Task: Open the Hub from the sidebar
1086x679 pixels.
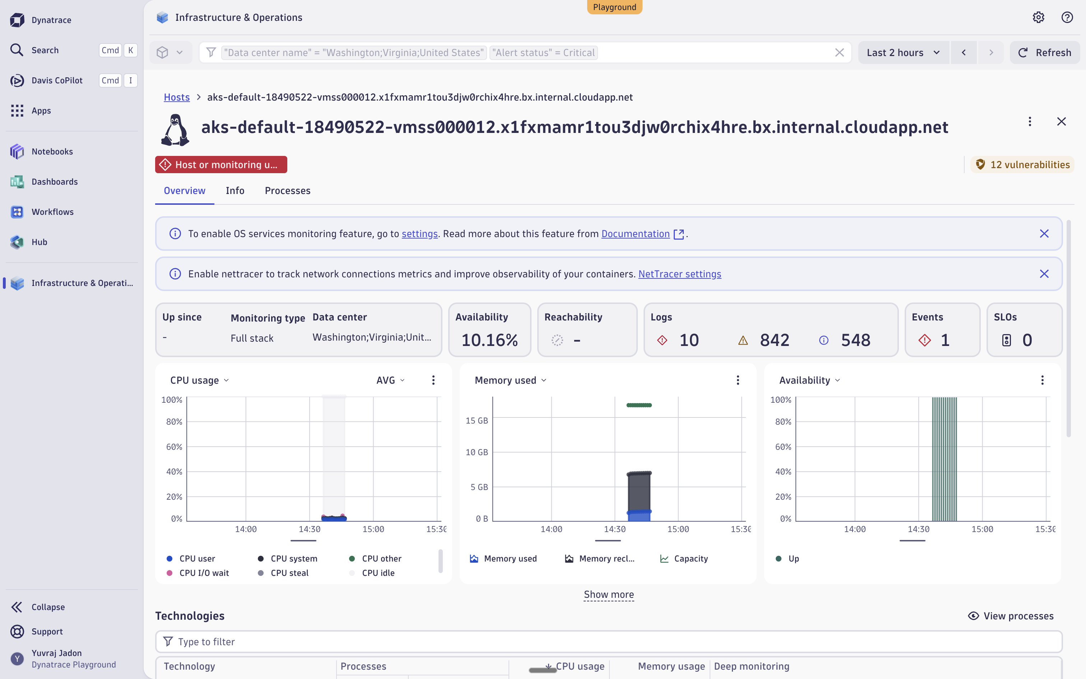Action: (40, 241)
